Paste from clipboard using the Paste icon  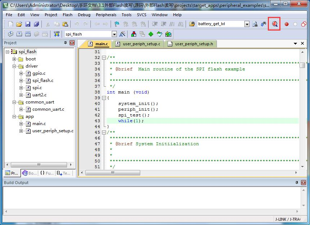coord(65,24)
